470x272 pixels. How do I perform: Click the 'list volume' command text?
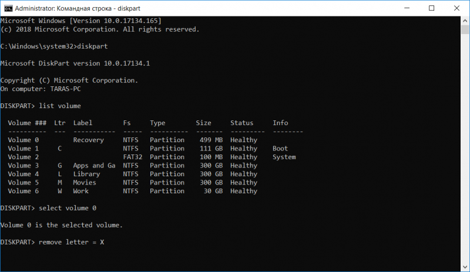click(x=60, y=106)
